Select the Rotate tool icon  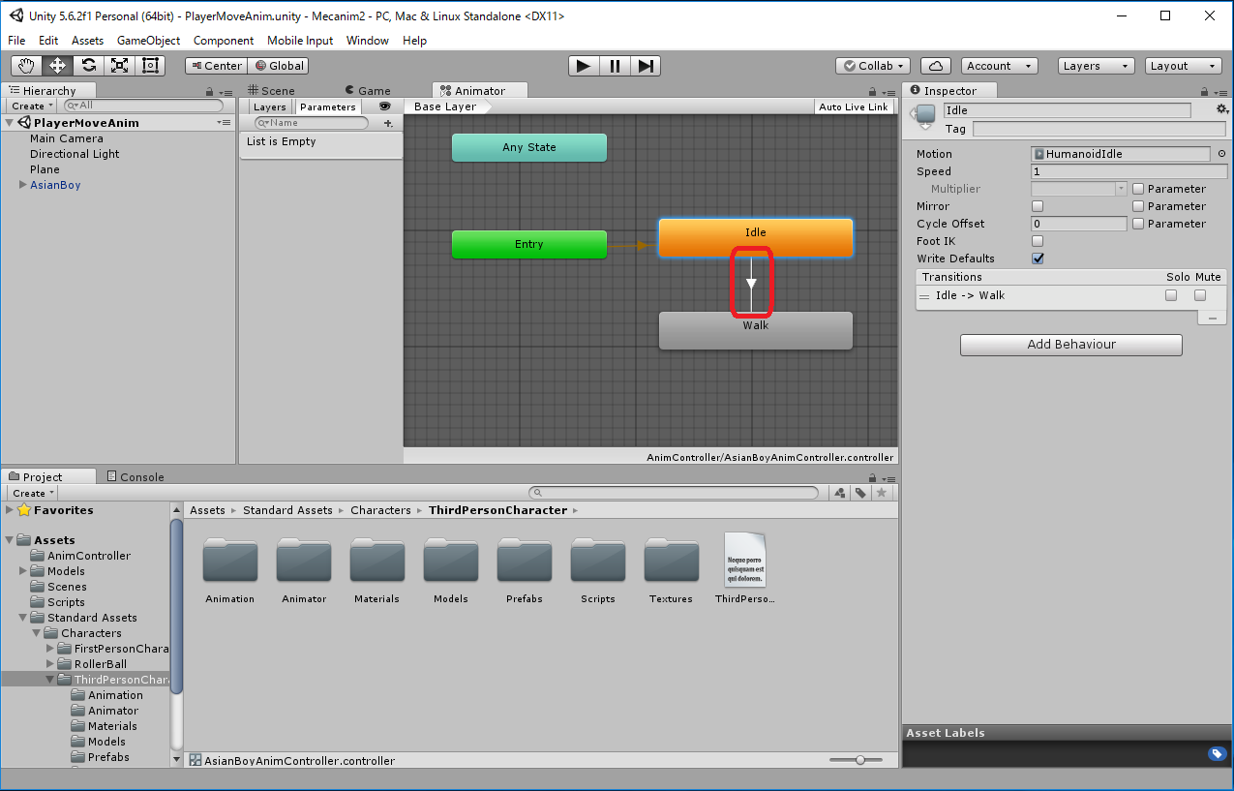(89, 66)
